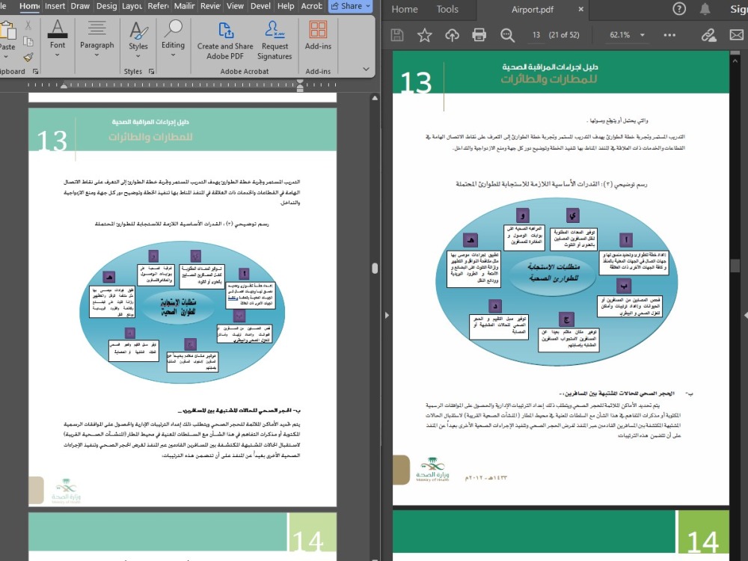This screenshot has width=748, height=561.
Task: Click the magnifier find icon in Acrobat
Action: point(507,35)
